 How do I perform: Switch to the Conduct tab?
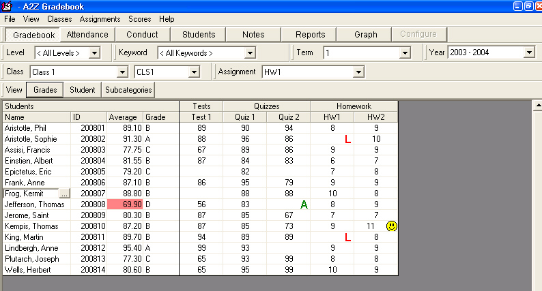143,35
